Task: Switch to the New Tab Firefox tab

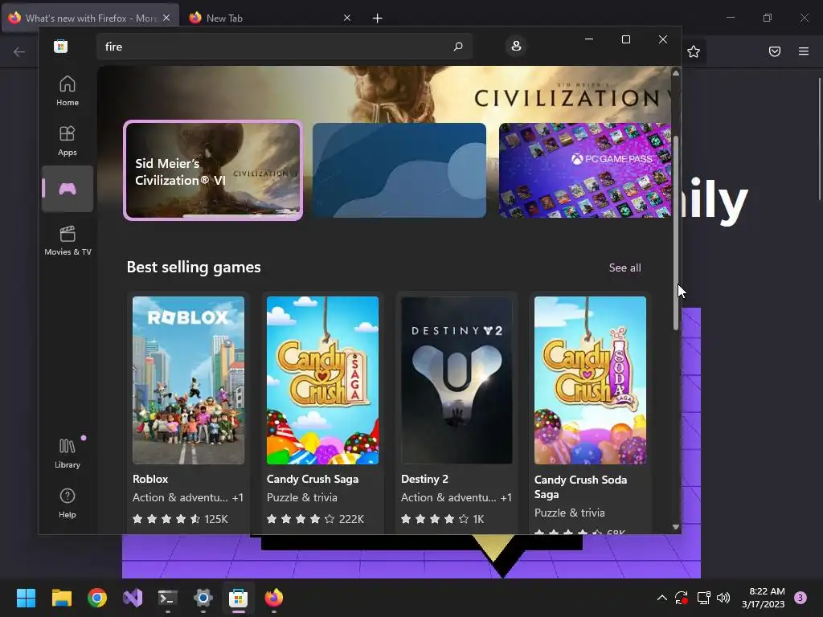Action: [268, 18]
